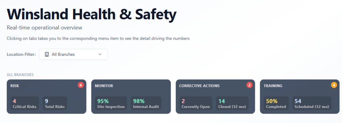Click the Winsland Health & Safety heading
Viewport: 342px width, 123px height.
[92, 15]
